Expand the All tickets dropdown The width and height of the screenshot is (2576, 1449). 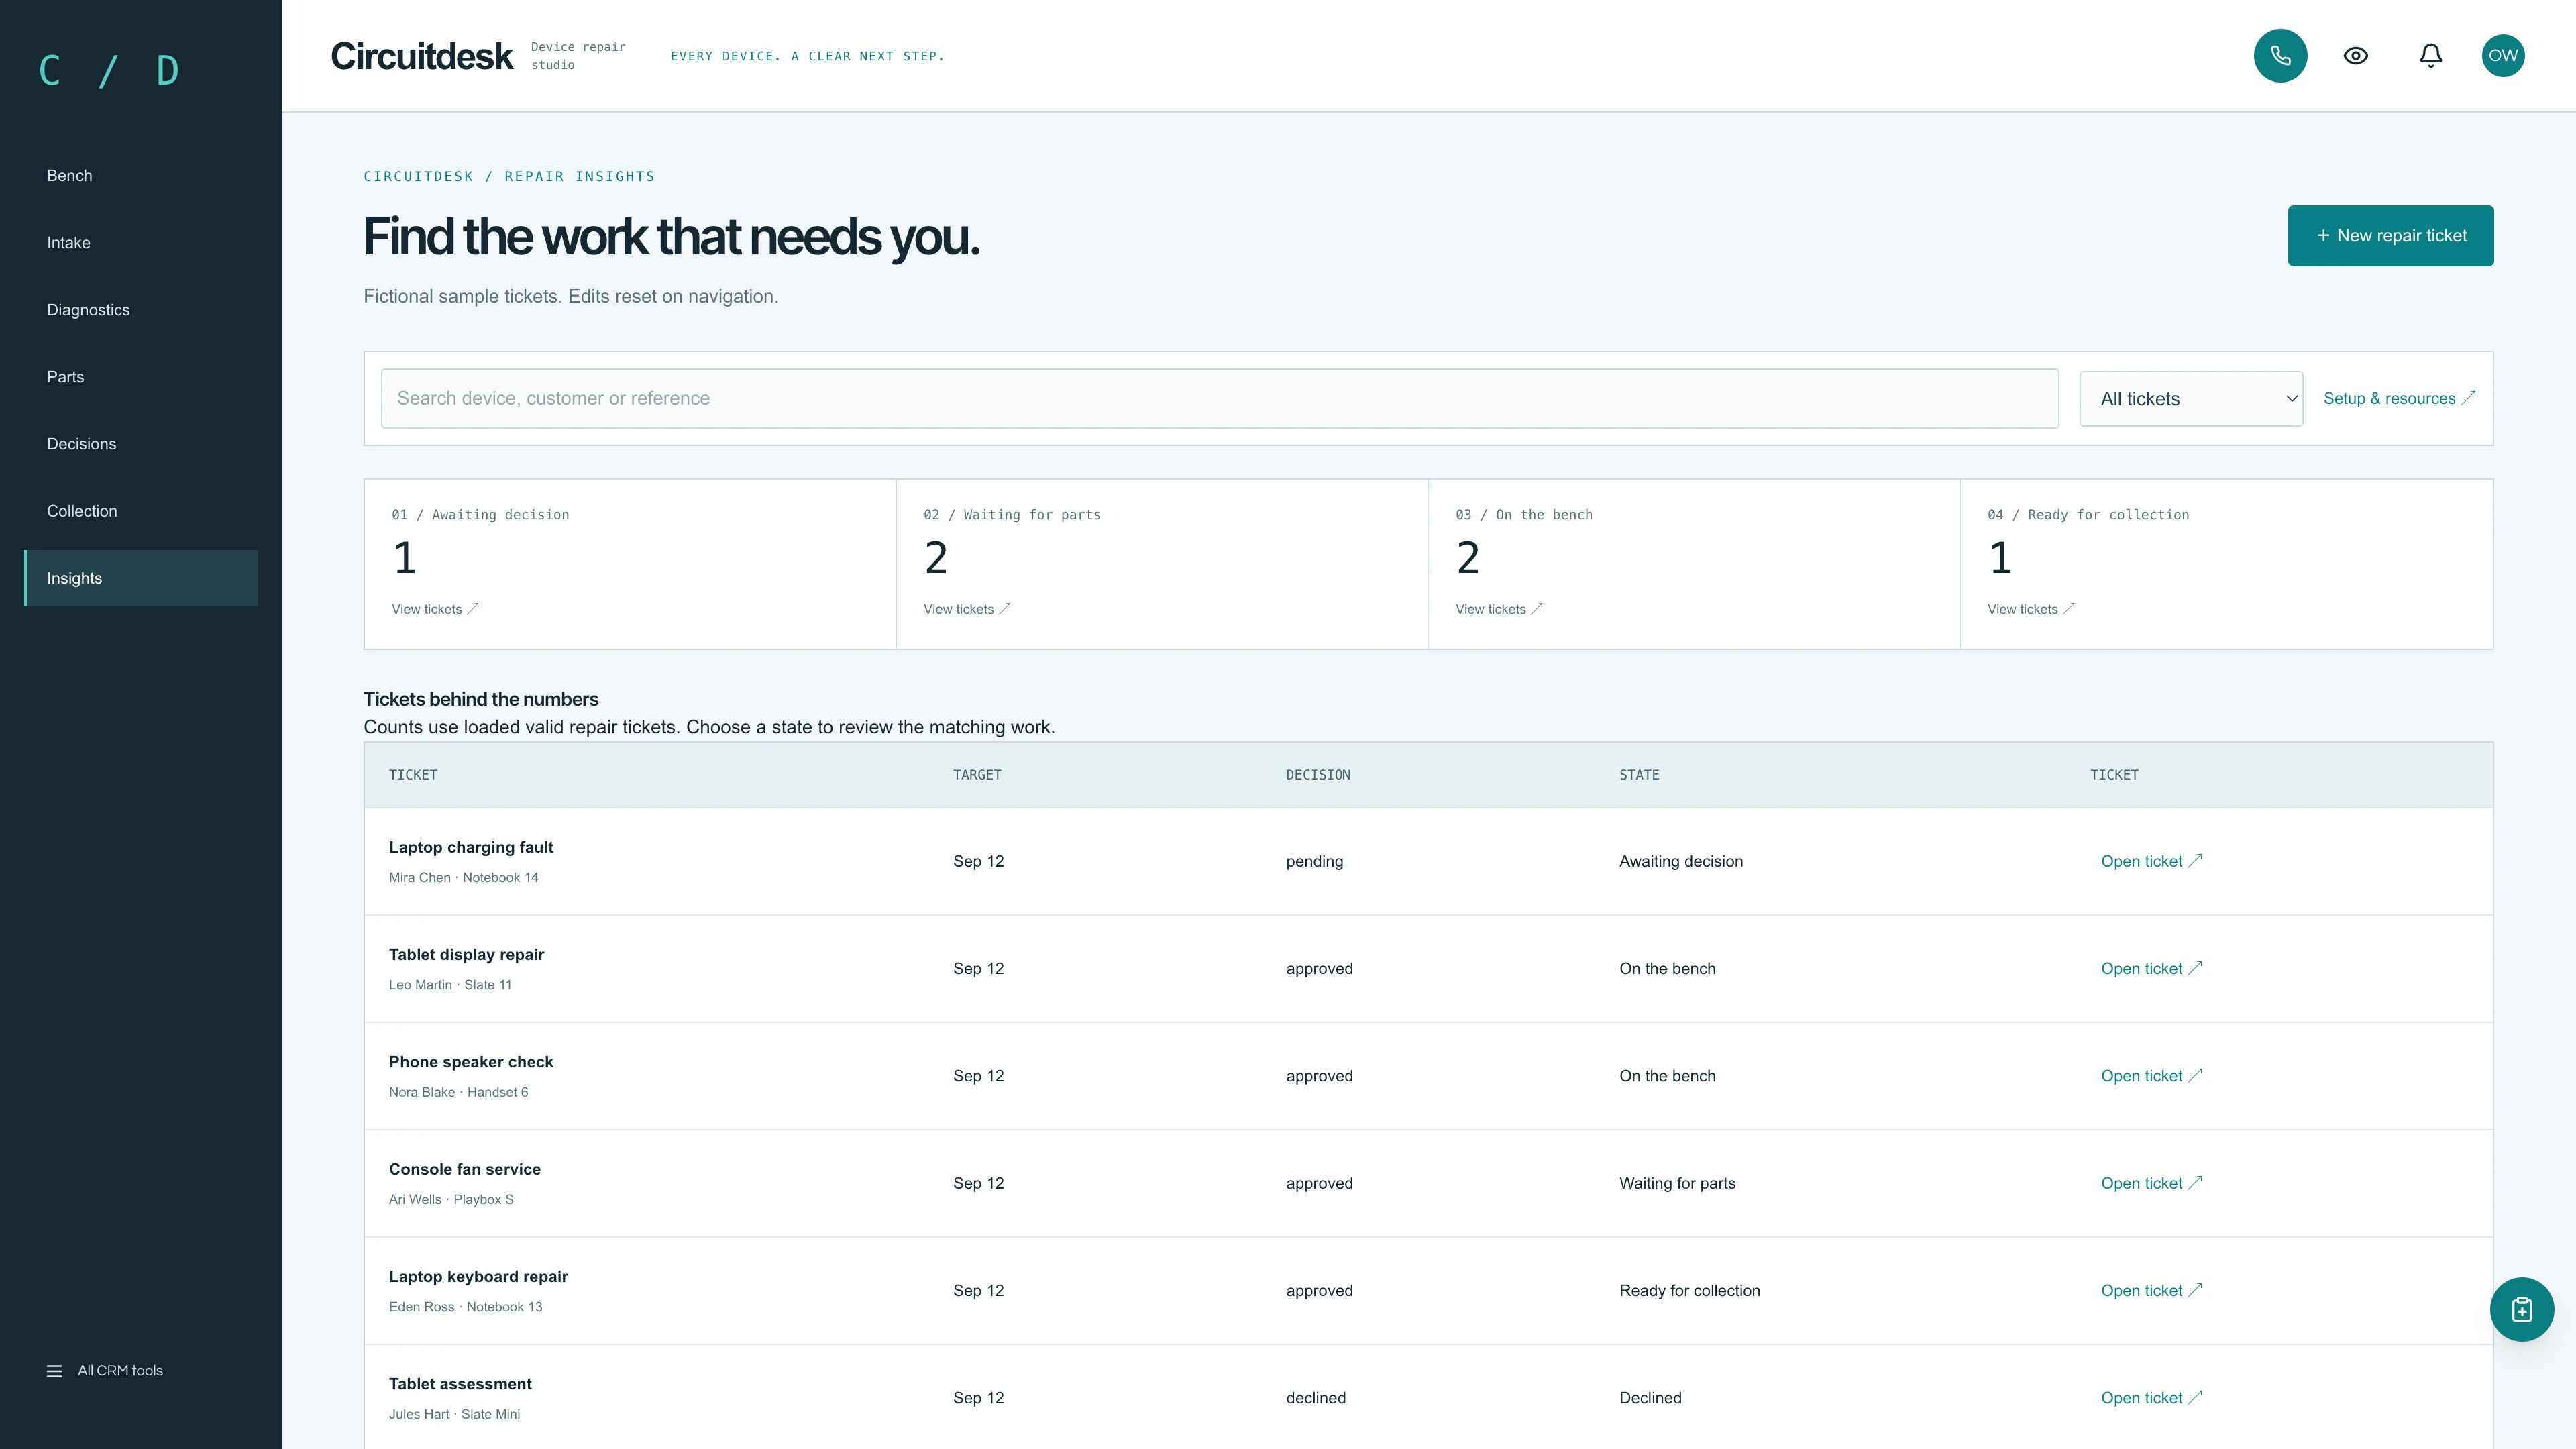point(2190,398)
